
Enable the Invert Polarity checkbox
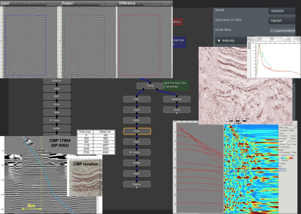point(280,147)
